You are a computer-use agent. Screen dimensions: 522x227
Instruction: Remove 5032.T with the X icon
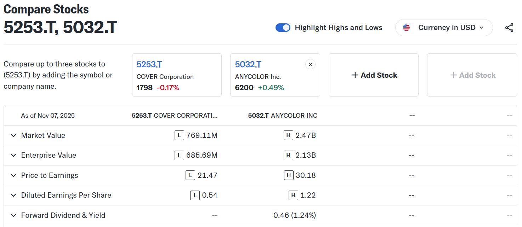(x=310, y=64)
